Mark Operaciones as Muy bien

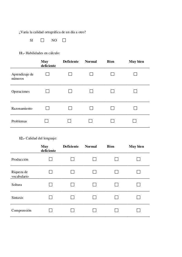coord(135,91)
